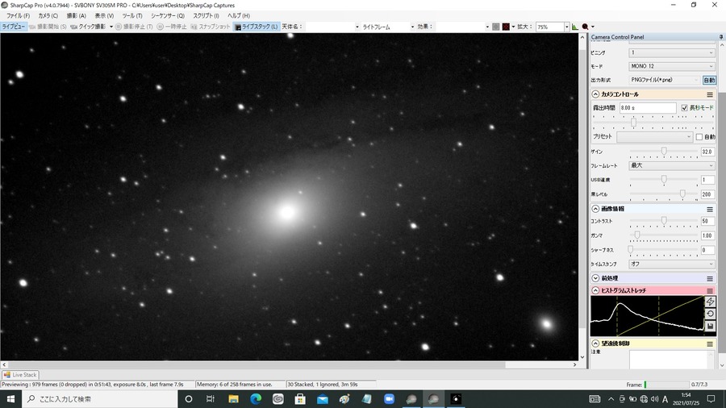Open the Mail app from the taskbar
This screenshot has height=408, width=726.
coord(322,399)
